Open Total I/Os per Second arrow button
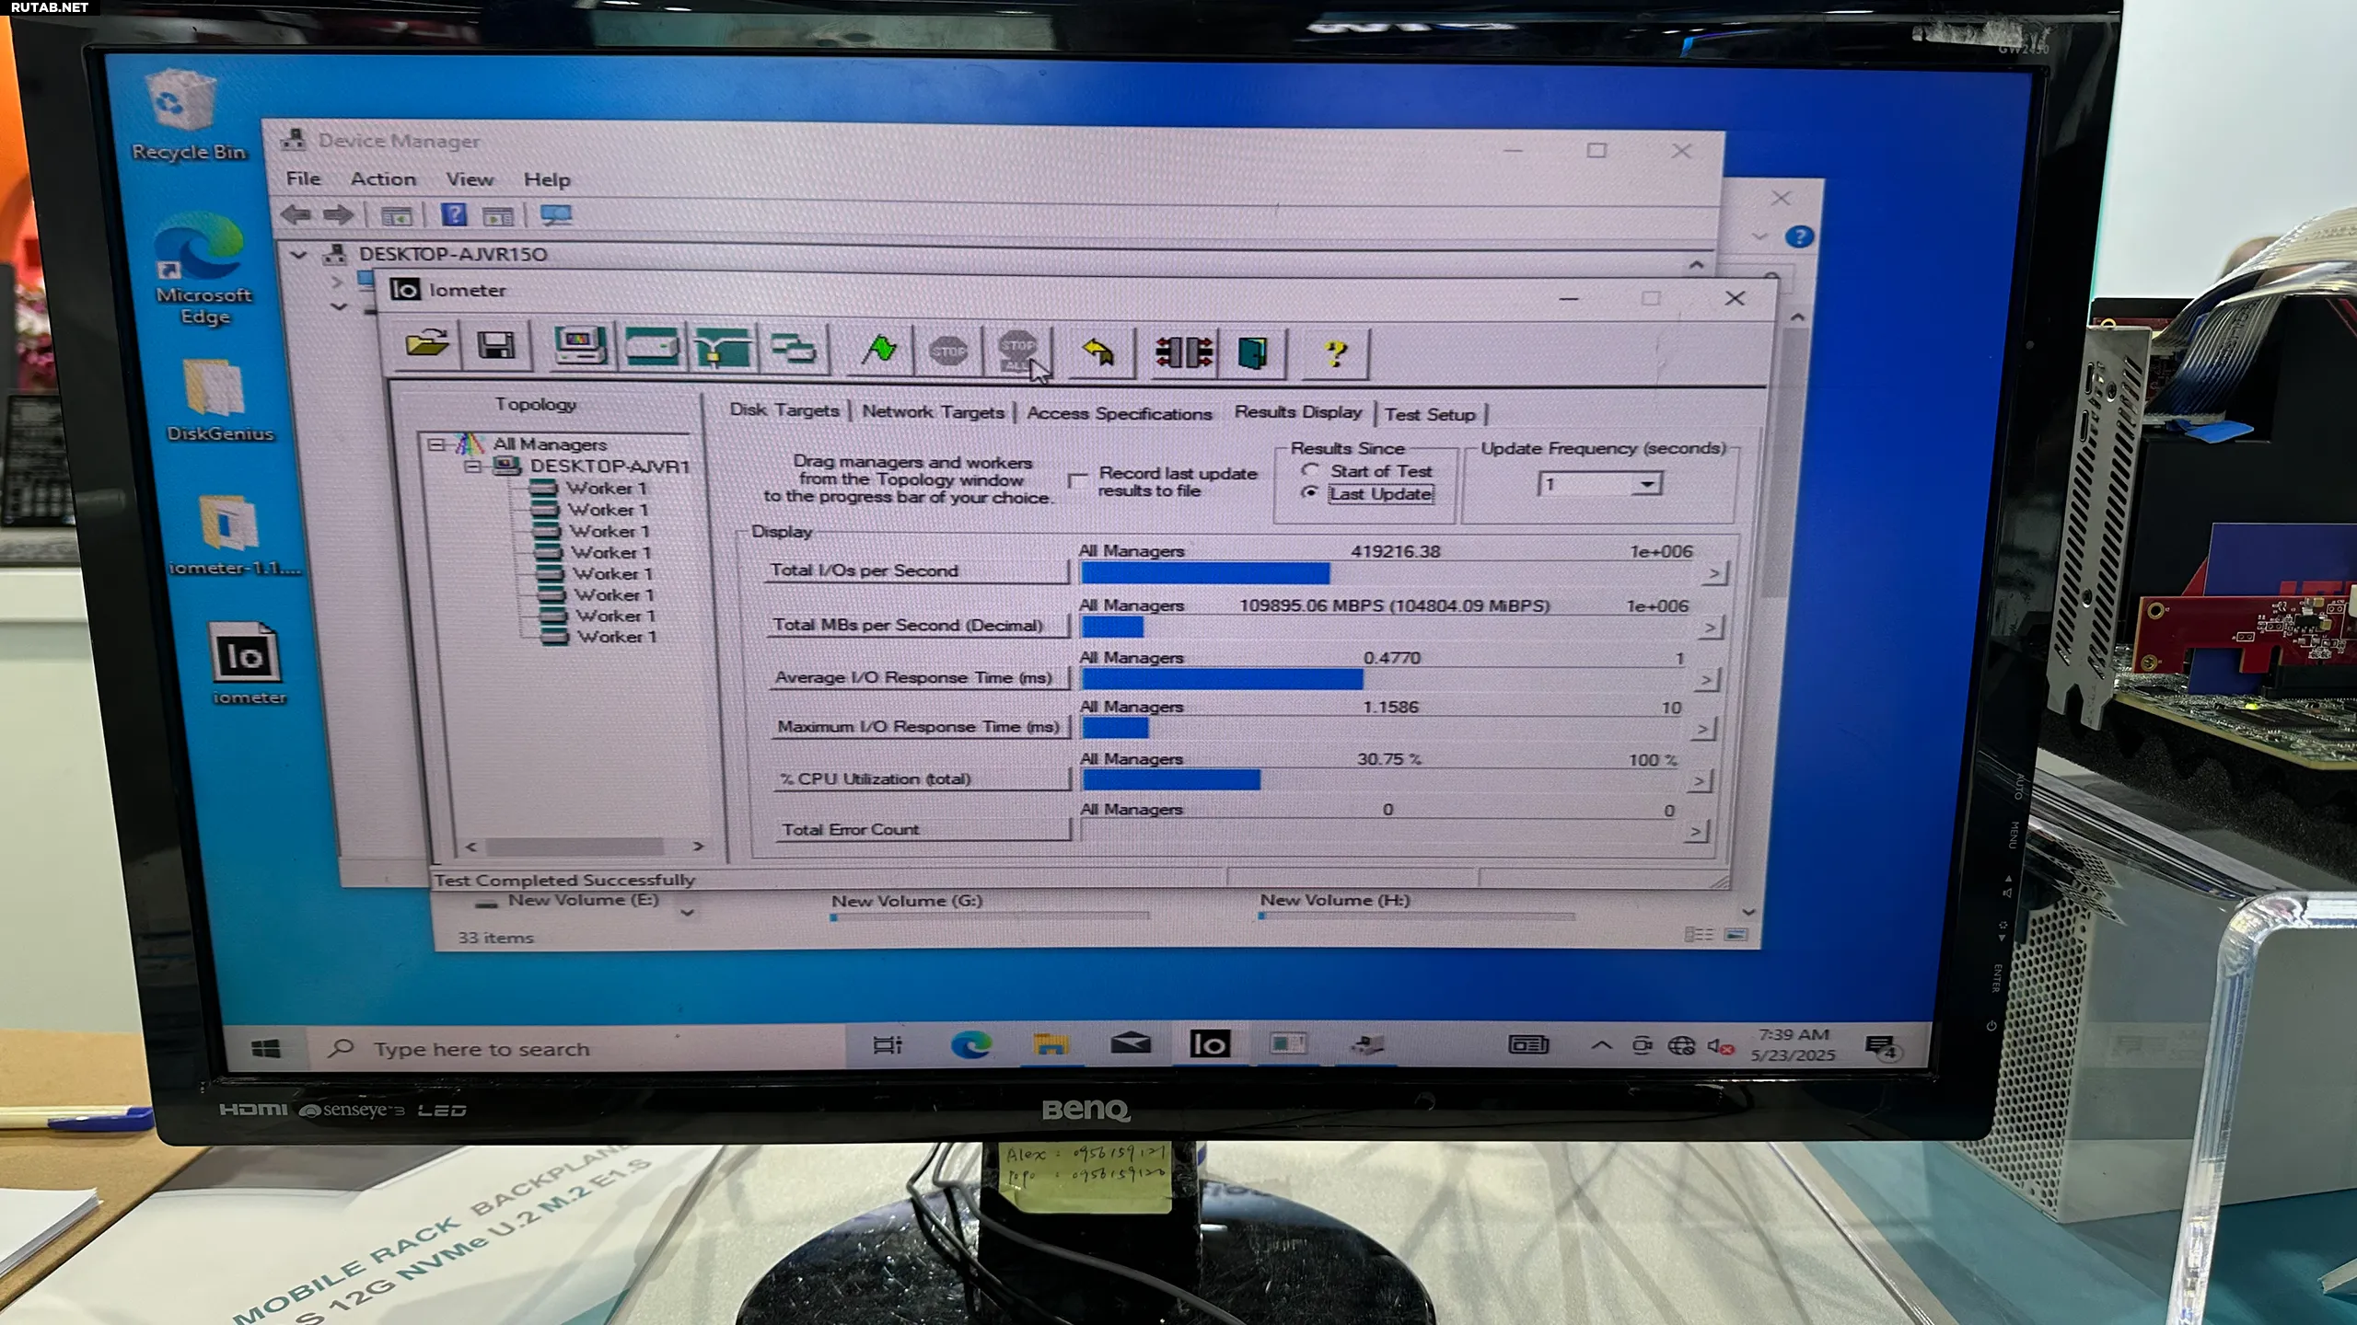This screenshot has height=1325, width=2357. pyautogui.click(x=1713, y=574)
